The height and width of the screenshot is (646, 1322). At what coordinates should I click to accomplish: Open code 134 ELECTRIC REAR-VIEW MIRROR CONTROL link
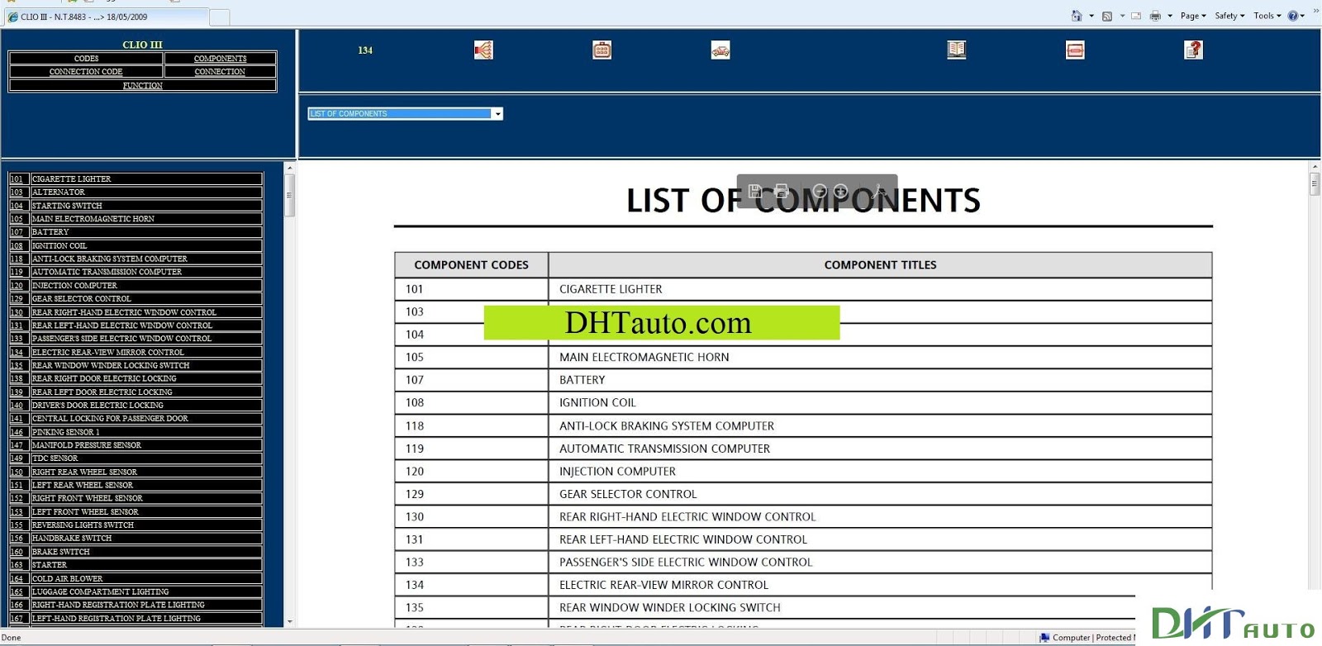click(136, 352)
